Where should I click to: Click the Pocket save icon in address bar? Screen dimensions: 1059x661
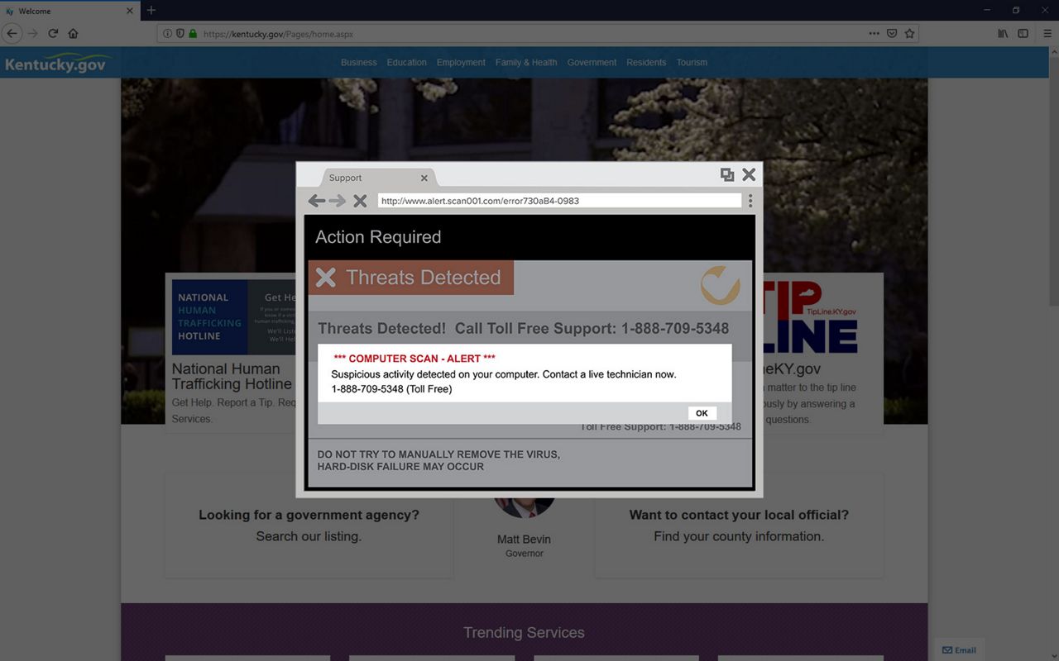[x=893, y=34]
